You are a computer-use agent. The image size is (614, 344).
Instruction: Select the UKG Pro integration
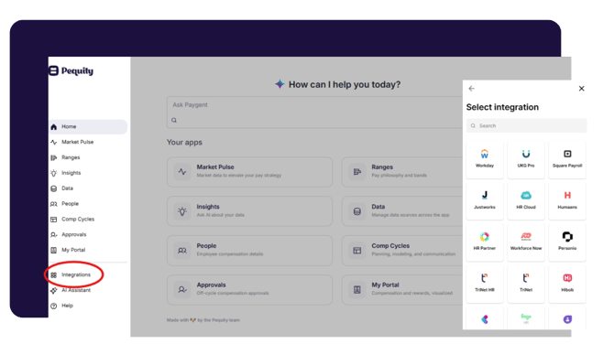(x=526, y=159)
